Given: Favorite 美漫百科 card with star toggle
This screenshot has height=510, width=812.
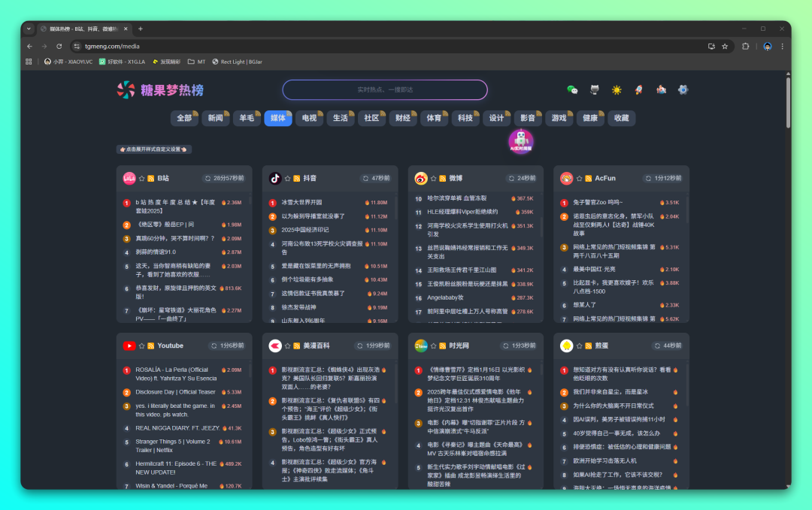Looking at the screenshot, I should pyautogui.click(x=287, y=346).
